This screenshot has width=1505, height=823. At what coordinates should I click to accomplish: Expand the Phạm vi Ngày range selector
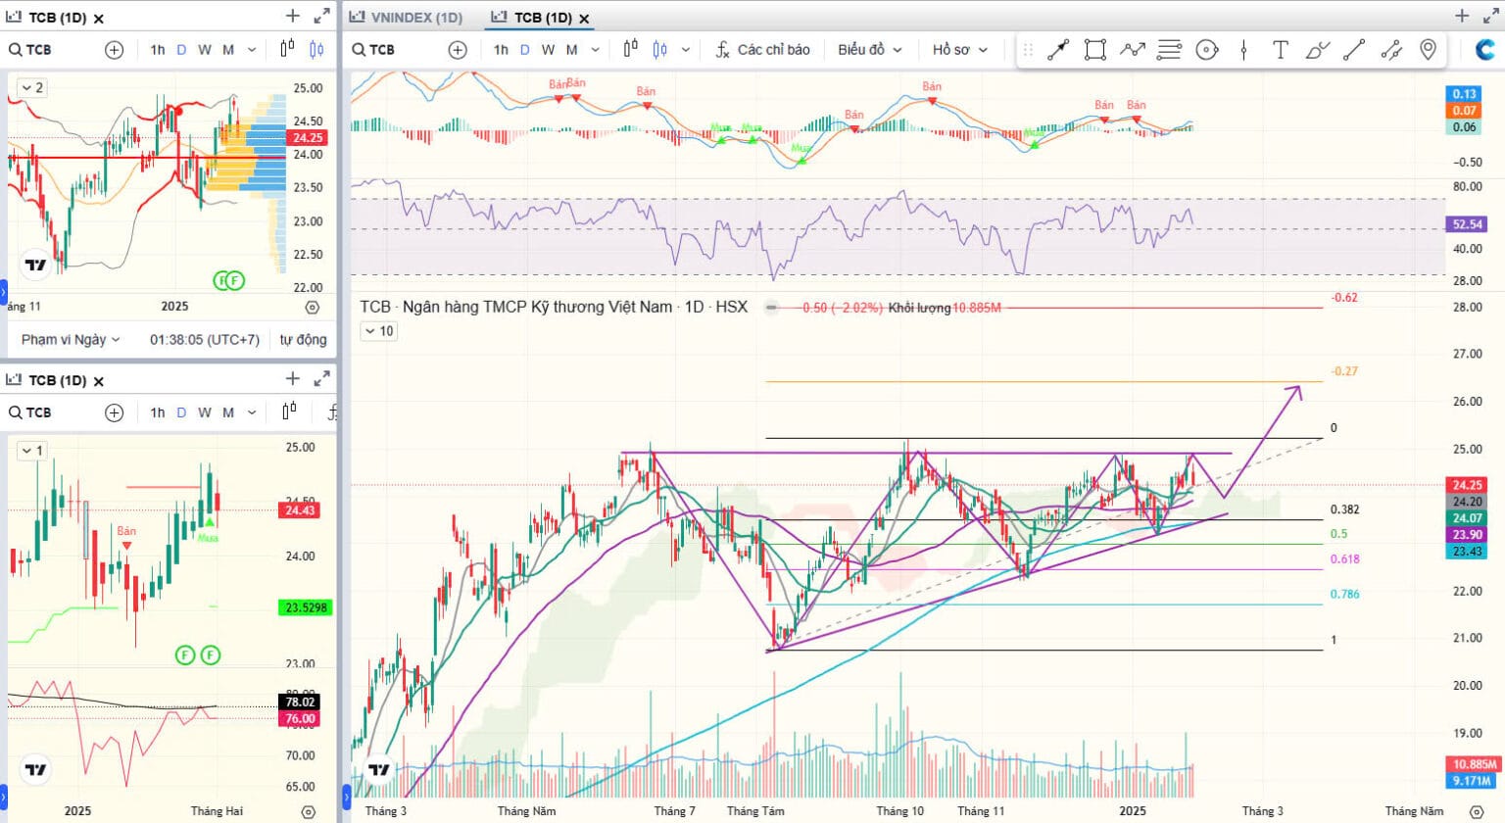pyautogui.click(x=71, y=339)
